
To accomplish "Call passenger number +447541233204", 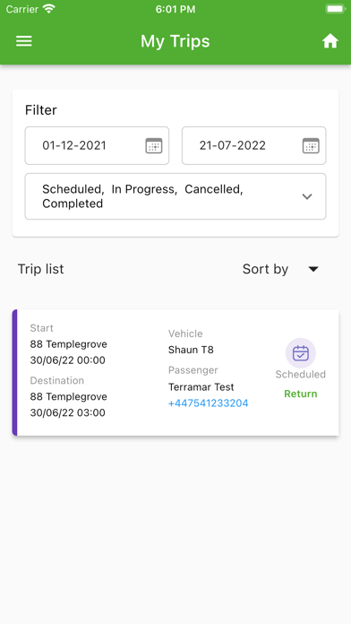I will [209, 403].
